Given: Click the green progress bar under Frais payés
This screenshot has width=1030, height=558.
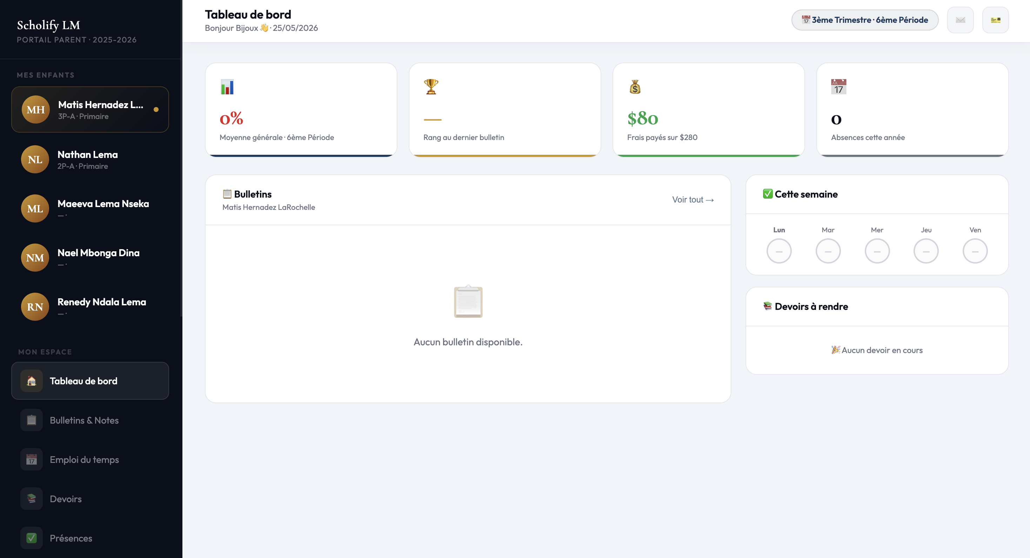Looking at the screenshot, I should [x=709, y=155].
